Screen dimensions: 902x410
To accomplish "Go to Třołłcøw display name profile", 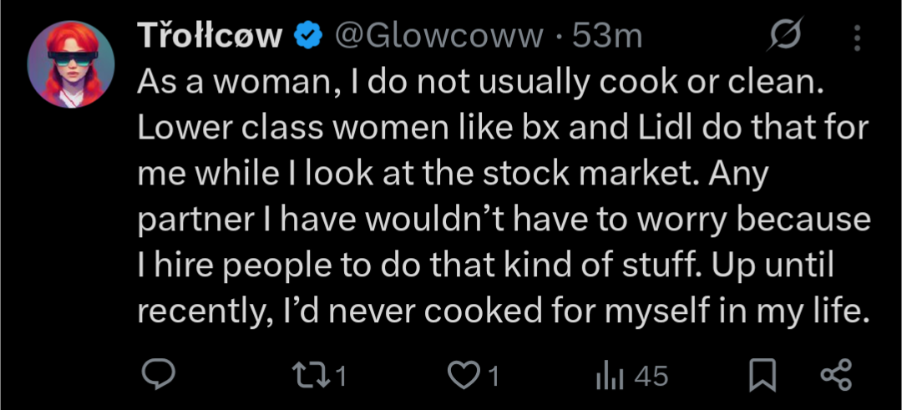I will pyautogui.click(x=210, y=38).
